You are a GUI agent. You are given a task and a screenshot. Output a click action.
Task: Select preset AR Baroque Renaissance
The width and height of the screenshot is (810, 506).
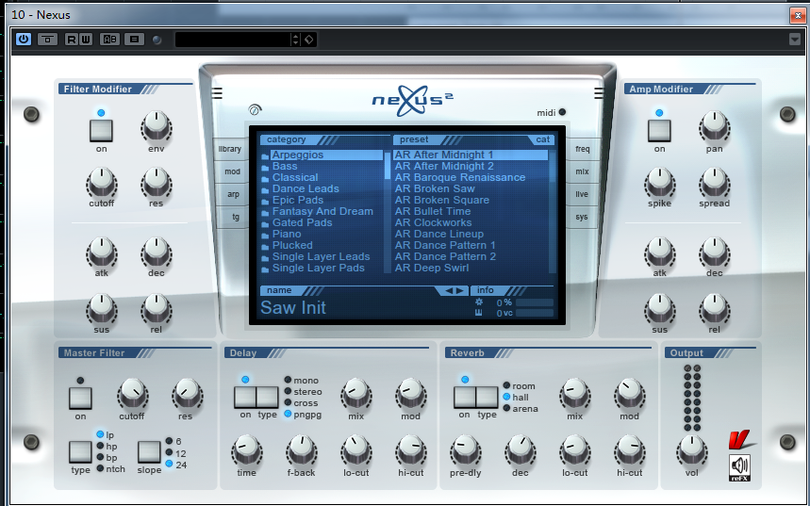pyautogui.click(x=460, y=177)
